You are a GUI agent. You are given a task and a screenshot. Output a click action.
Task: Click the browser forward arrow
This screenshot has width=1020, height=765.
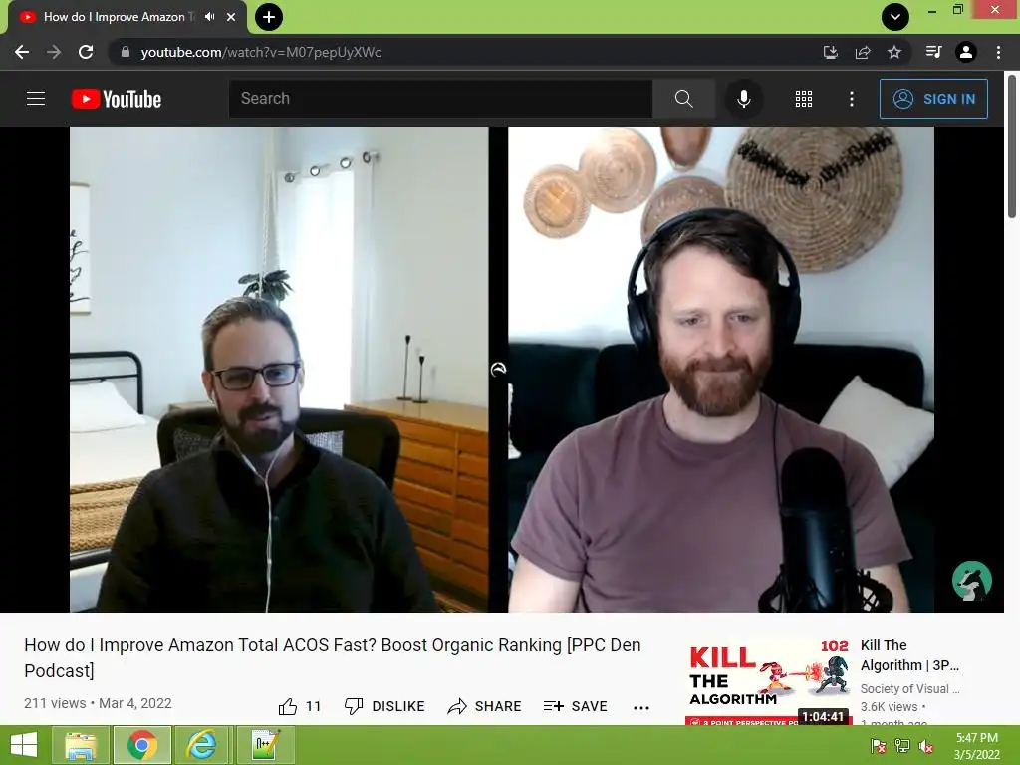click(x=54, y=52)
